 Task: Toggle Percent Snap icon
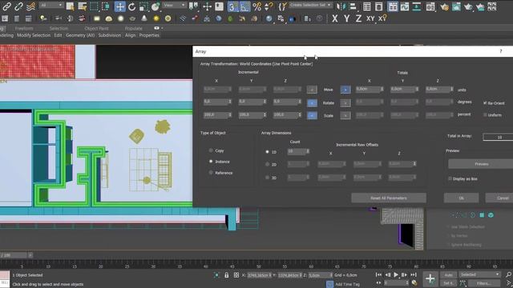tap(256, 6)
